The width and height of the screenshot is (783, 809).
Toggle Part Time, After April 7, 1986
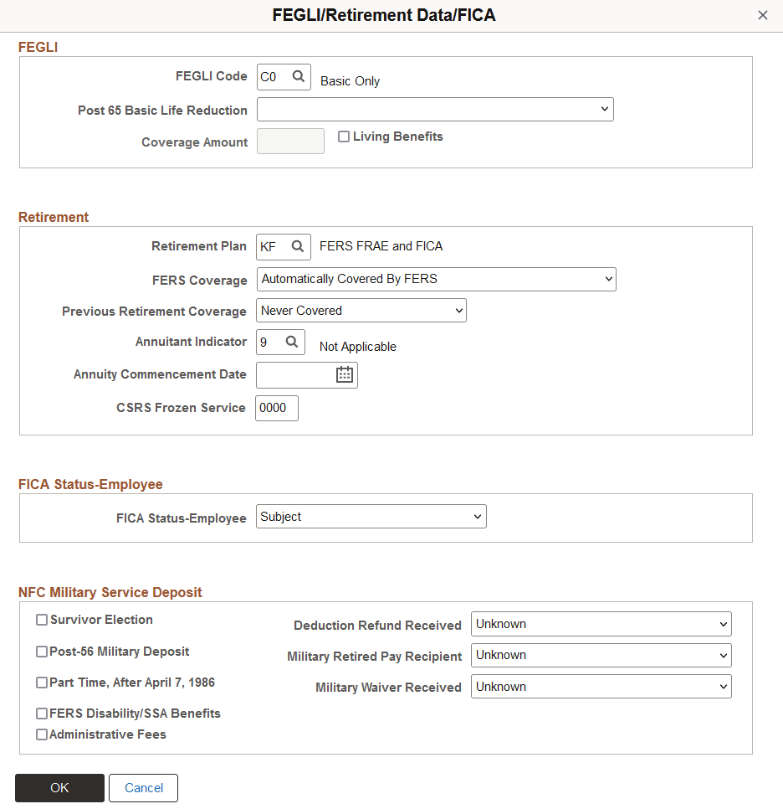[x=41, y=682]
